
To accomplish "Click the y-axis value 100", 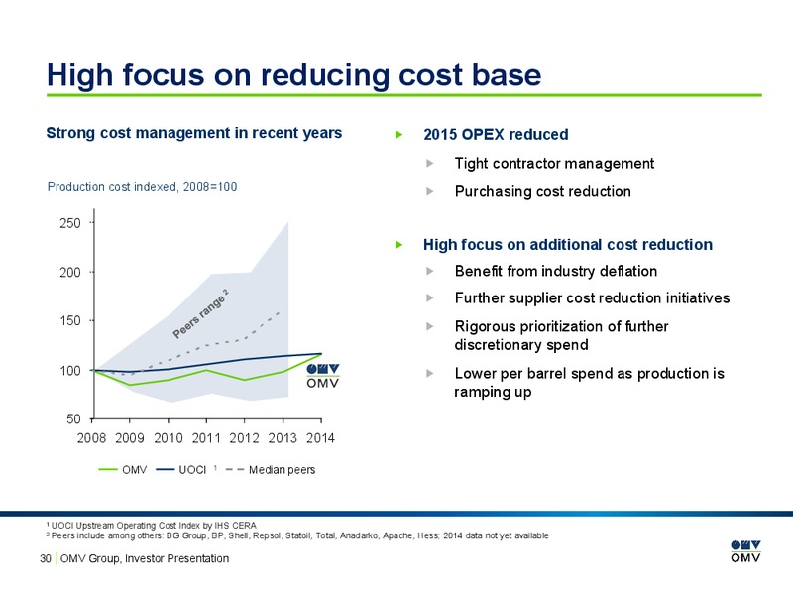I will coord(70,371).
